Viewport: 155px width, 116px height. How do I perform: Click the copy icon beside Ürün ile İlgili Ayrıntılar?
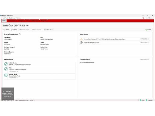pos(20,34)
